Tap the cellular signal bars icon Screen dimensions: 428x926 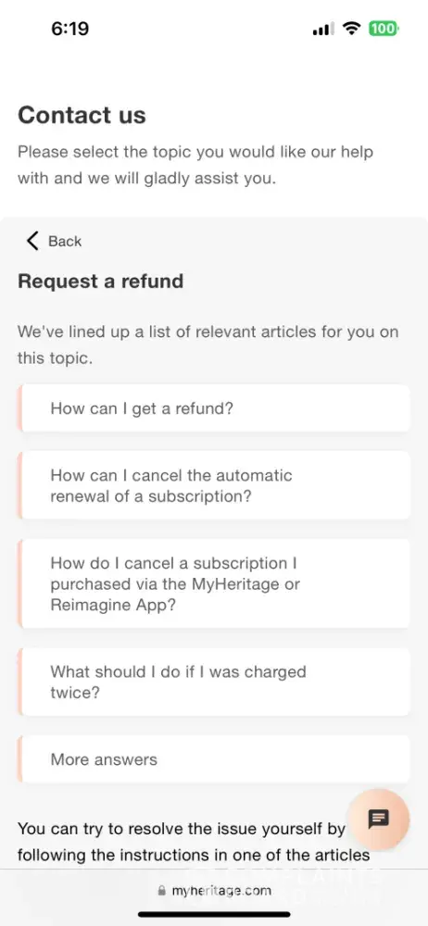pyautogui.click(x=323, y=29)
